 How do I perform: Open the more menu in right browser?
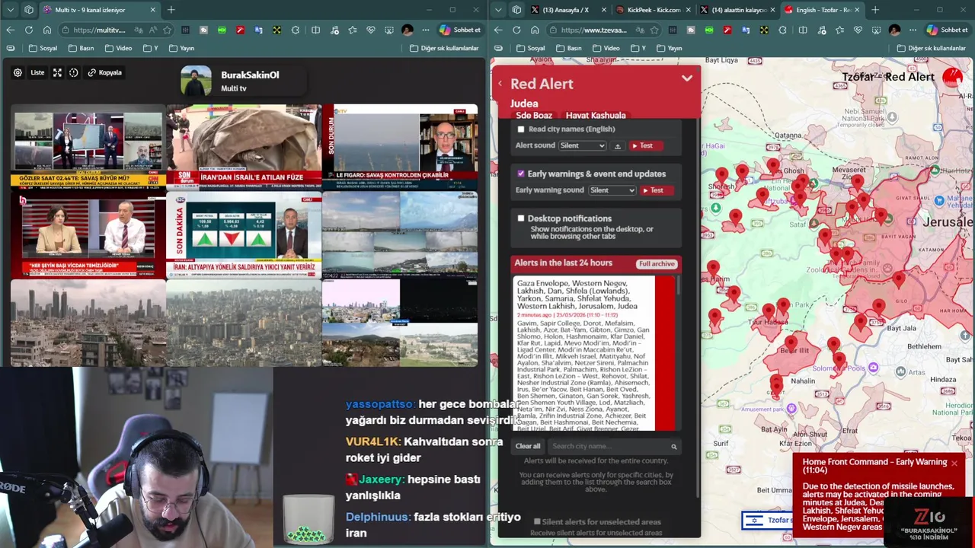(913, 30)
